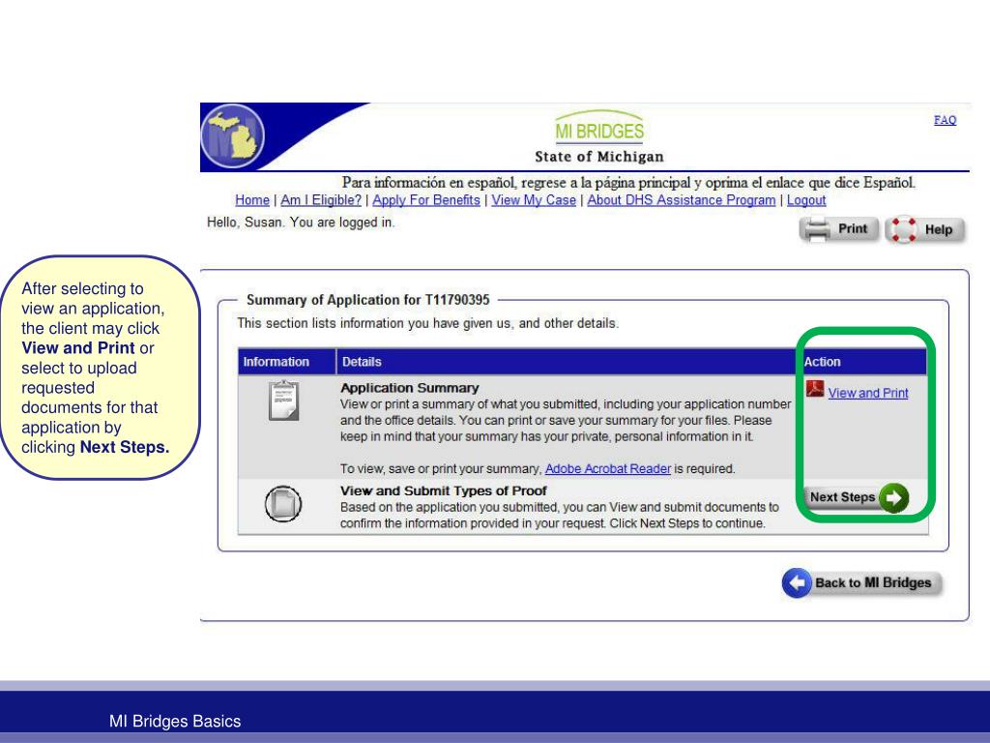Click the MI BRIDGES logo
This screenshot has height=743, width=990.
(599, 127)
